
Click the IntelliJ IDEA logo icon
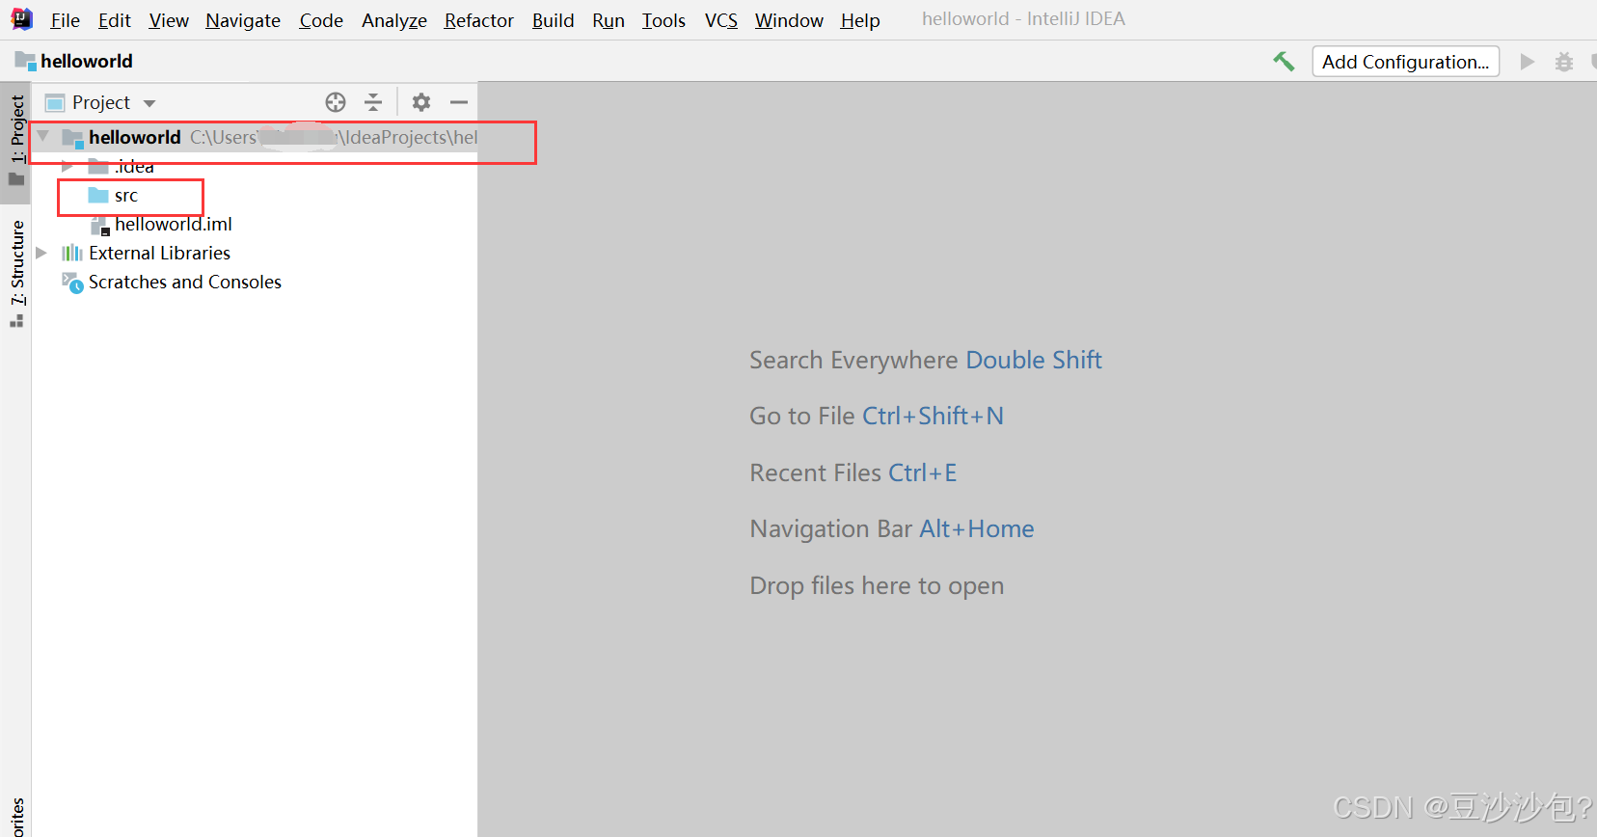21,18
